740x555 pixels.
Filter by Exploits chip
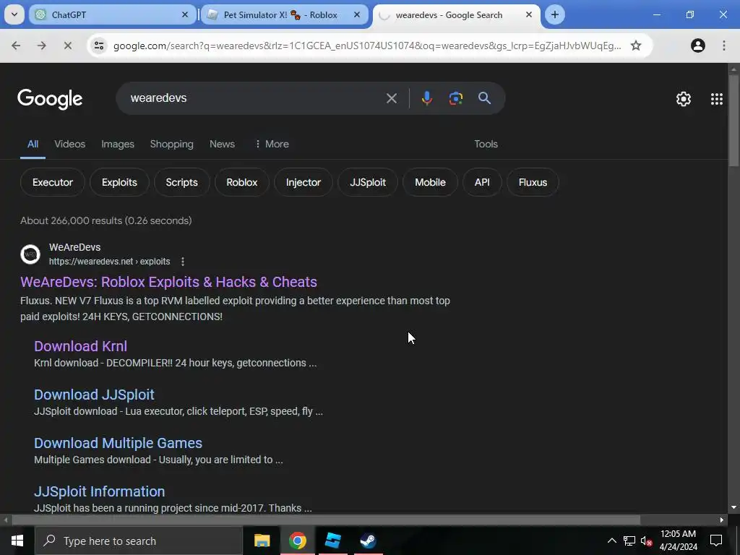[119, 182]
